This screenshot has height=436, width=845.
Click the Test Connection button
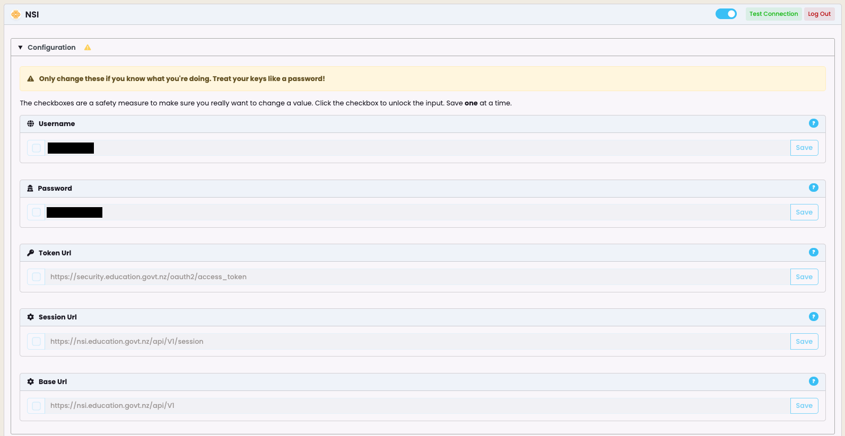[x=773, y=14]
